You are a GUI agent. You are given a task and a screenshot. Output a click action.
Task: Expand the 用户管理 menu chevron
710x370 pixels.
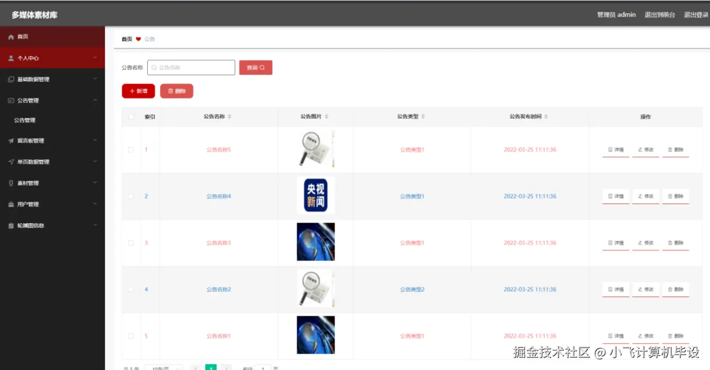[95, 204]
